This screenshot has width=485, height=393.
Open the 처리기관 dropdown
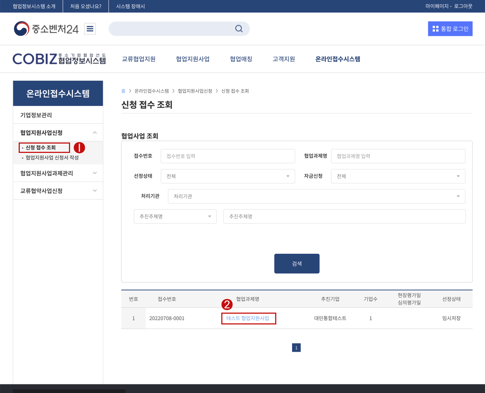[317, 196]
